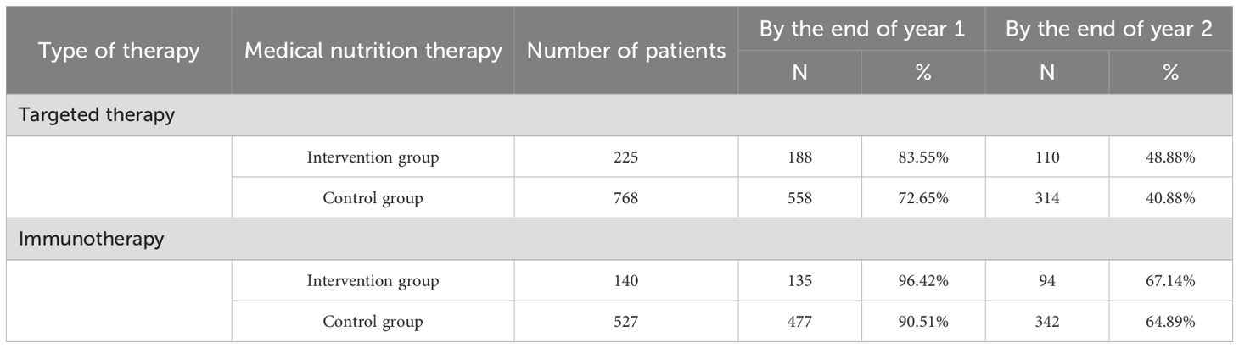This screenshot has height=348, width=1239.
Task: Click the 48.88% year 2 cell
Action: point(1170,157)
